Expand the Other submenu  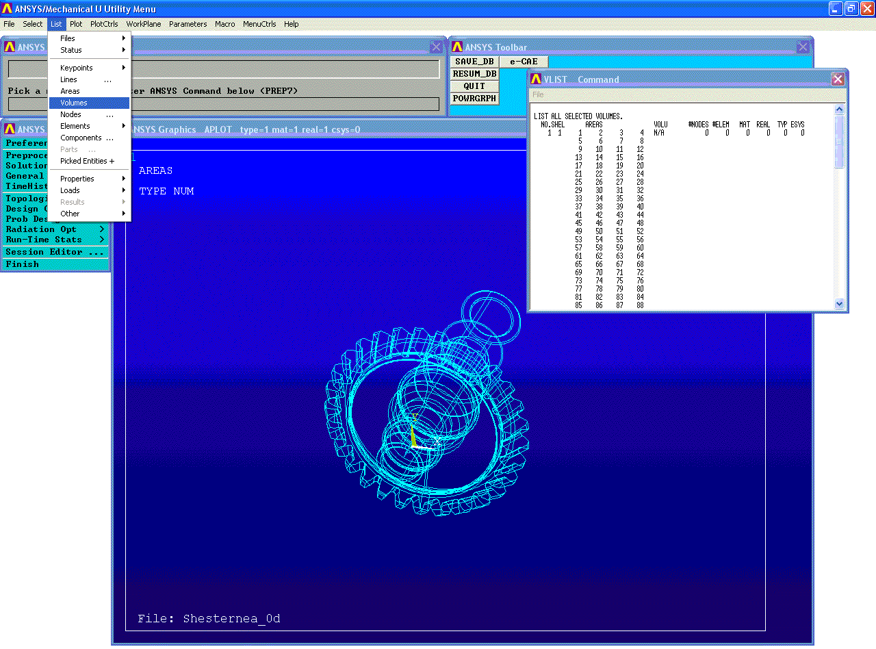[89, 214]
